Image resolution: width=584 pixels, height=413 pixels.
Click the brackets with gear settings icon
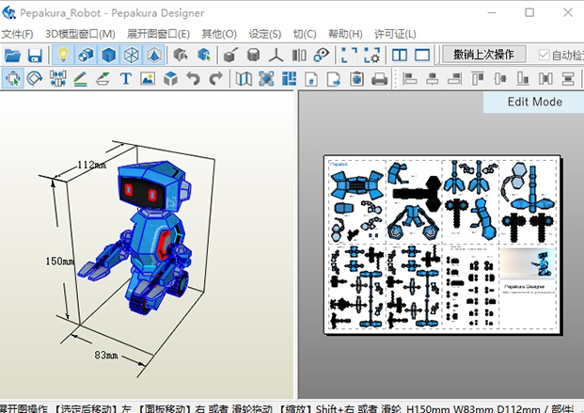click(x=372, y=56)
